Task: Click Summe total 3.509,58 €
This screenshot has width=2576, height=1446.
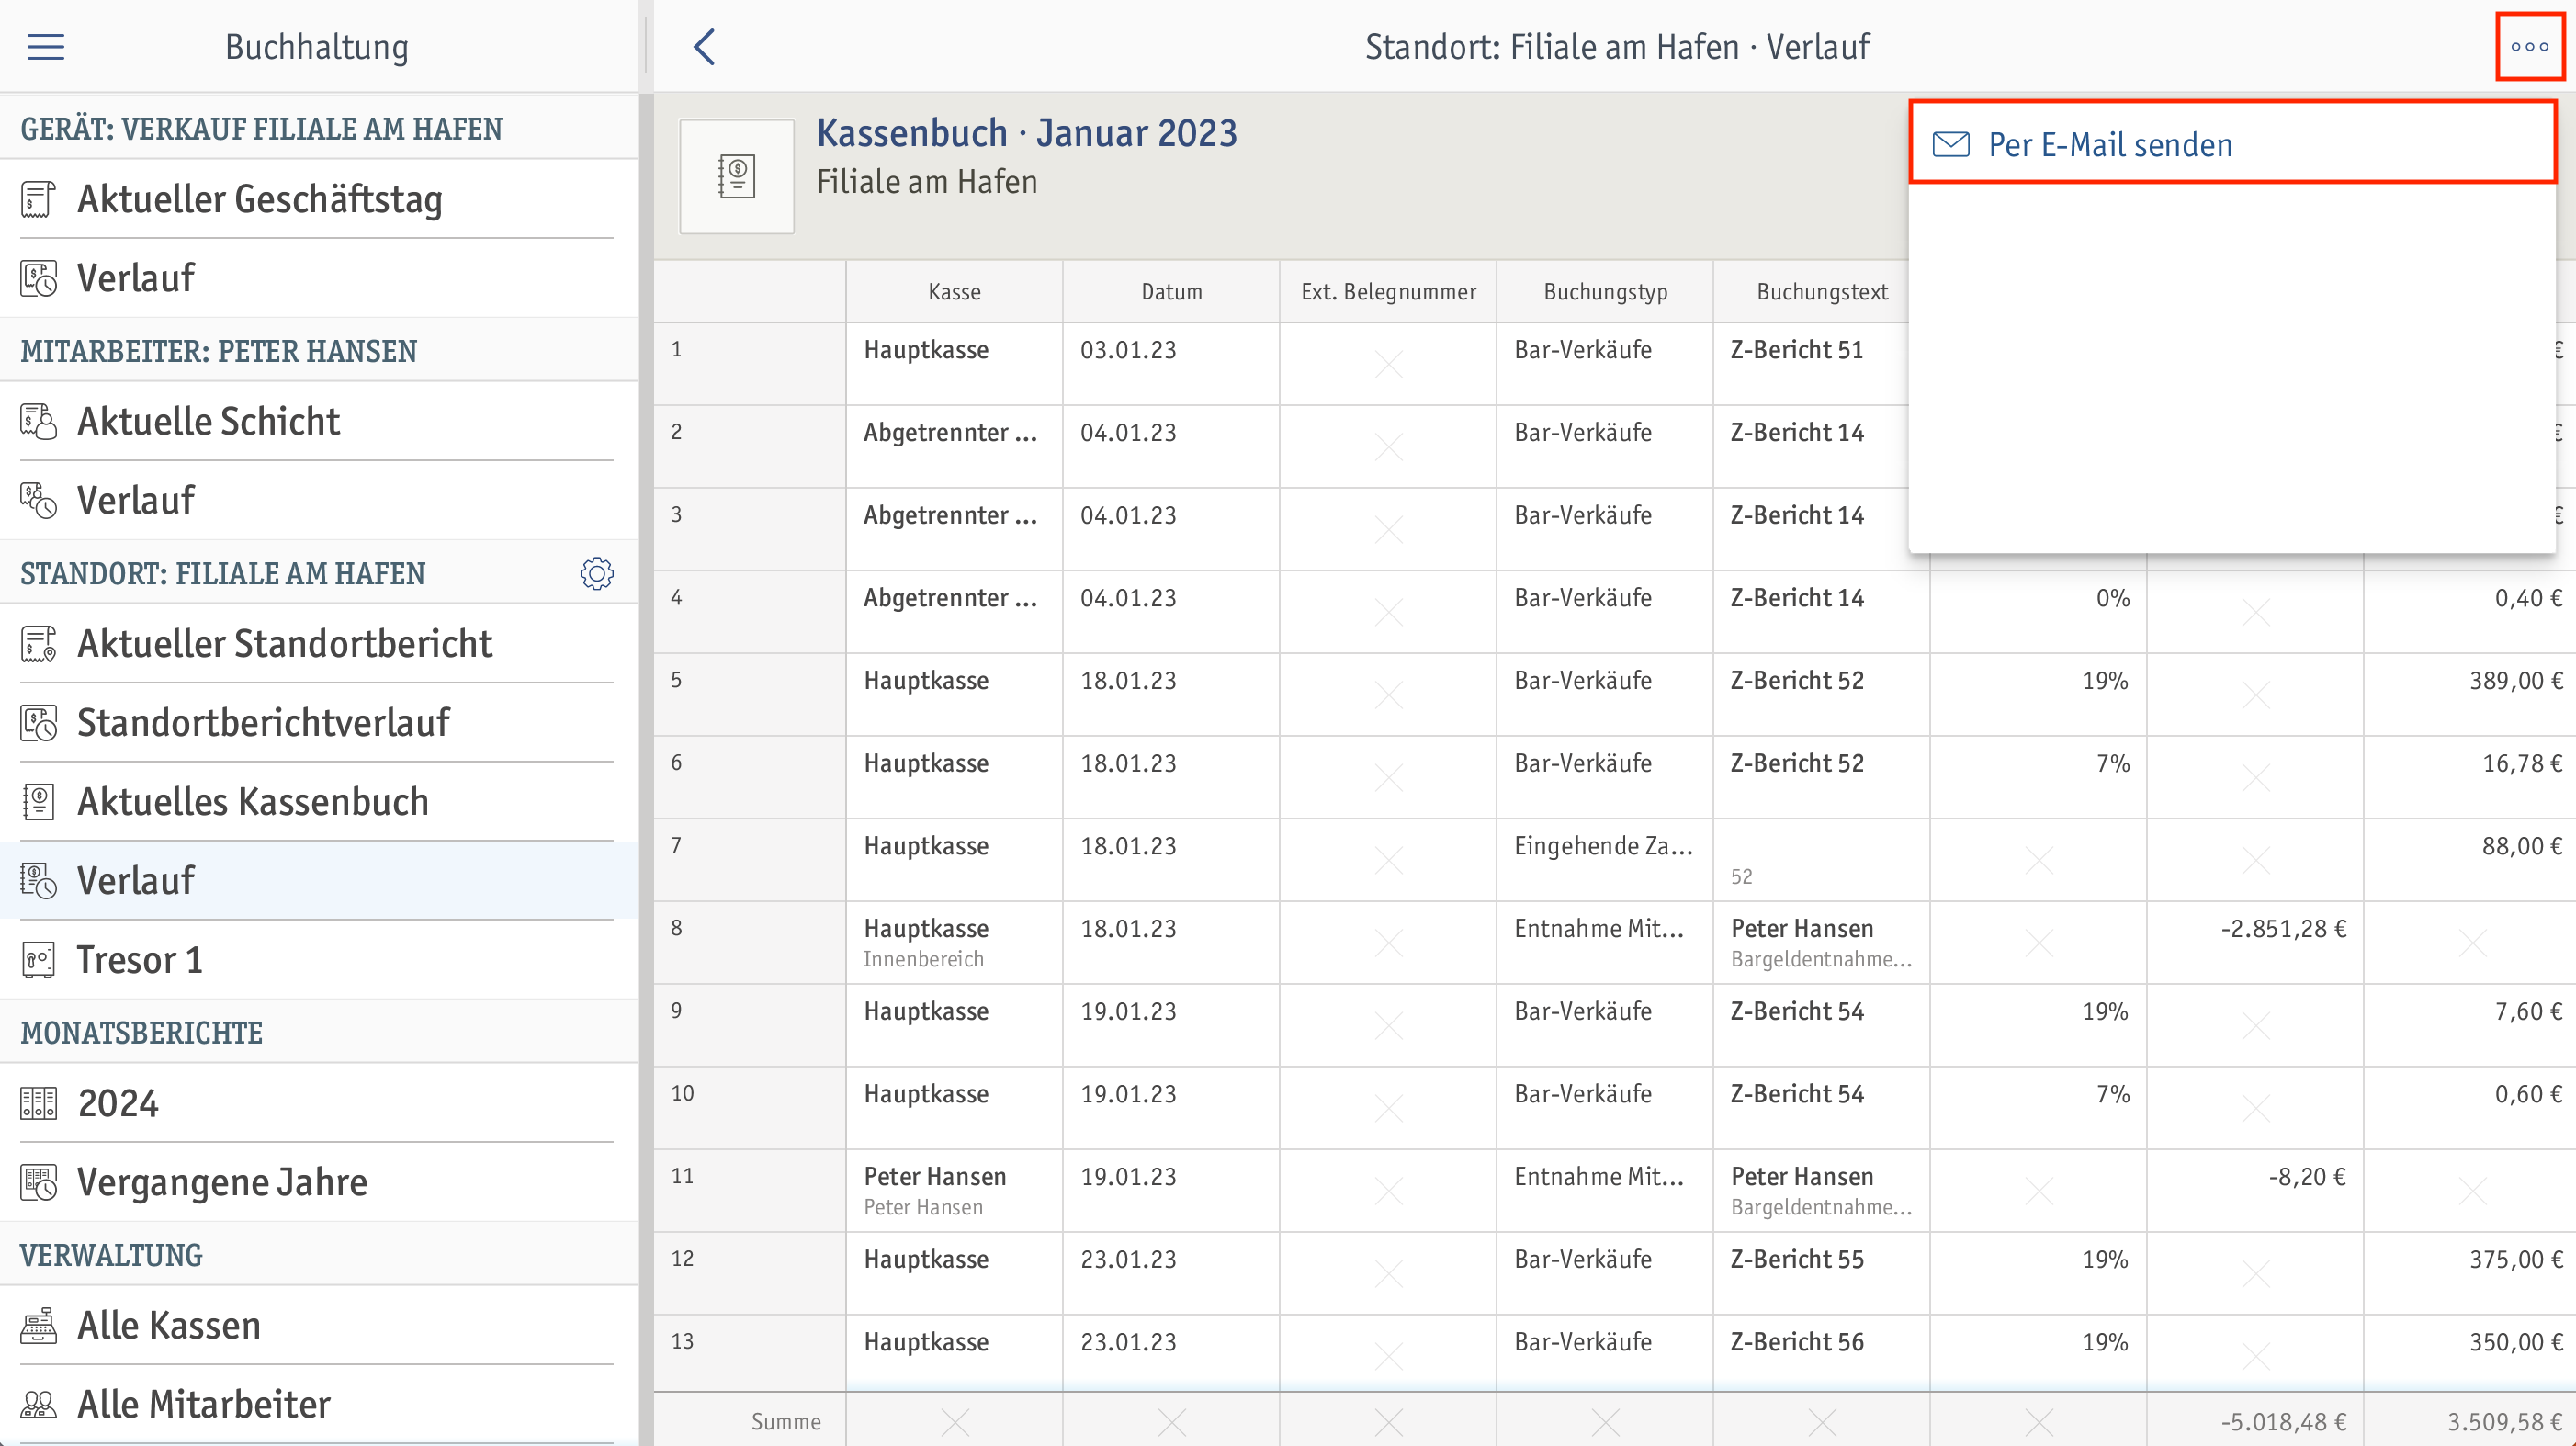Action: pos(2505,1422)
